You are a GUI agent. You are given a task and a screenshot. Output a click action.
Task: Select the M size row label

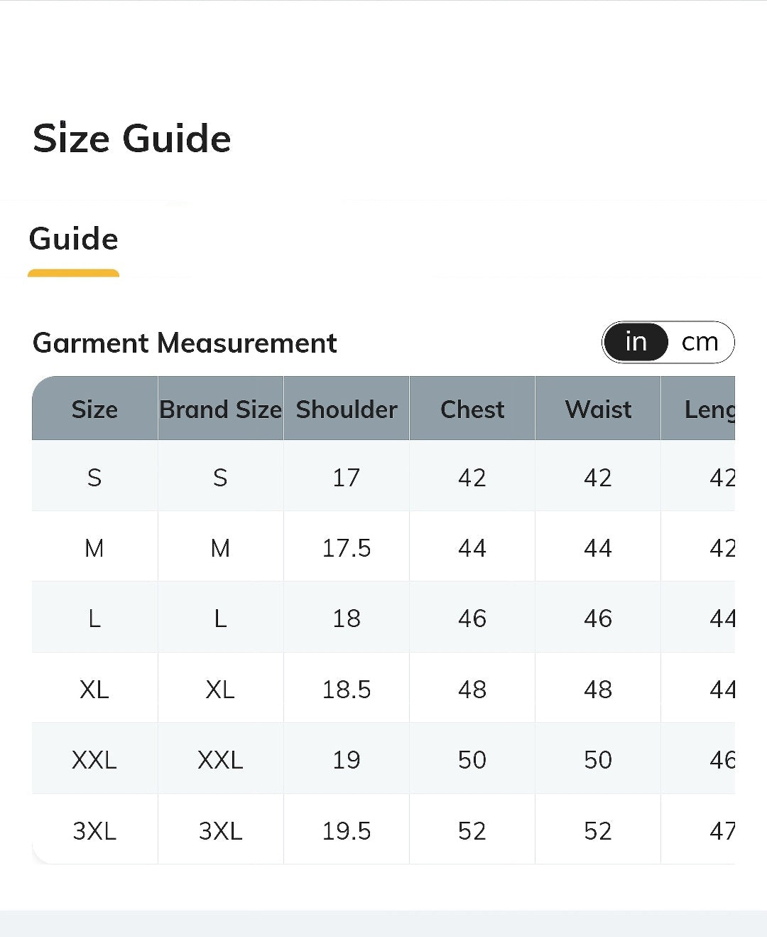tap(94, 548)
